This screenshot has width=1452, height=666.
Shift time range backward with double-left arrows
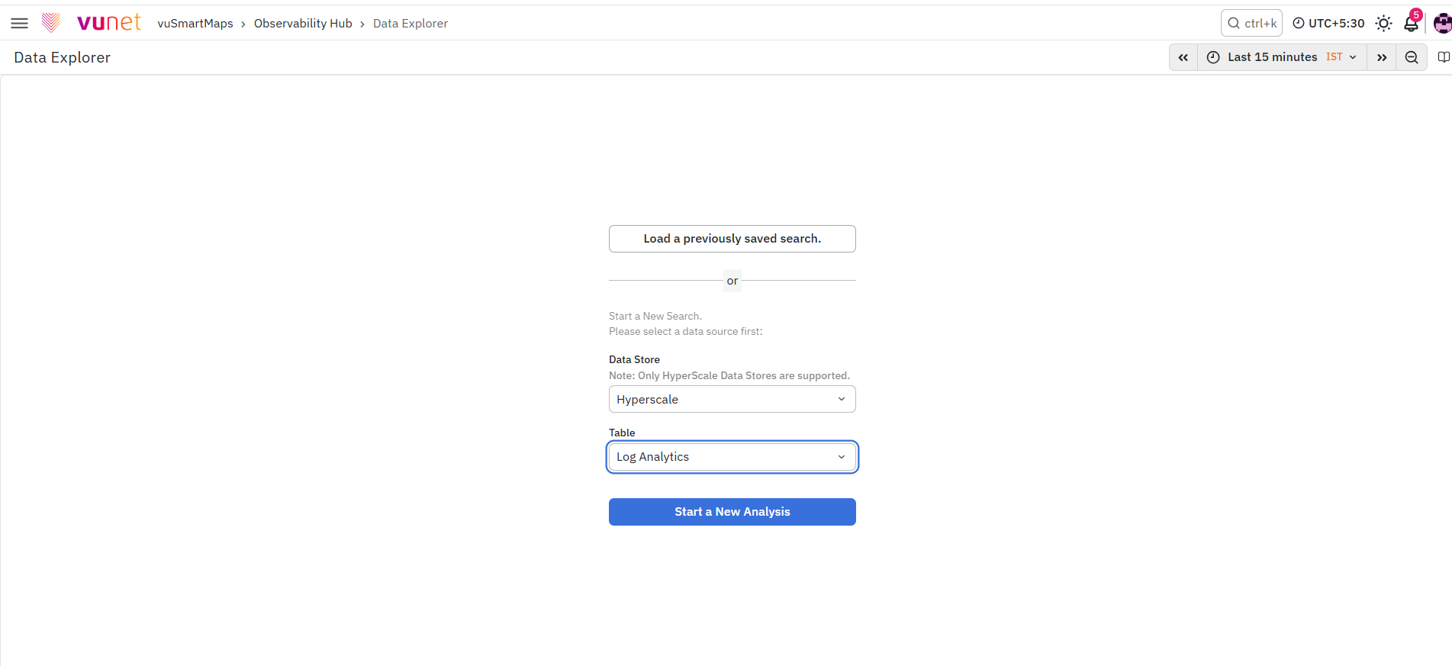click(x=1183, y=57)
